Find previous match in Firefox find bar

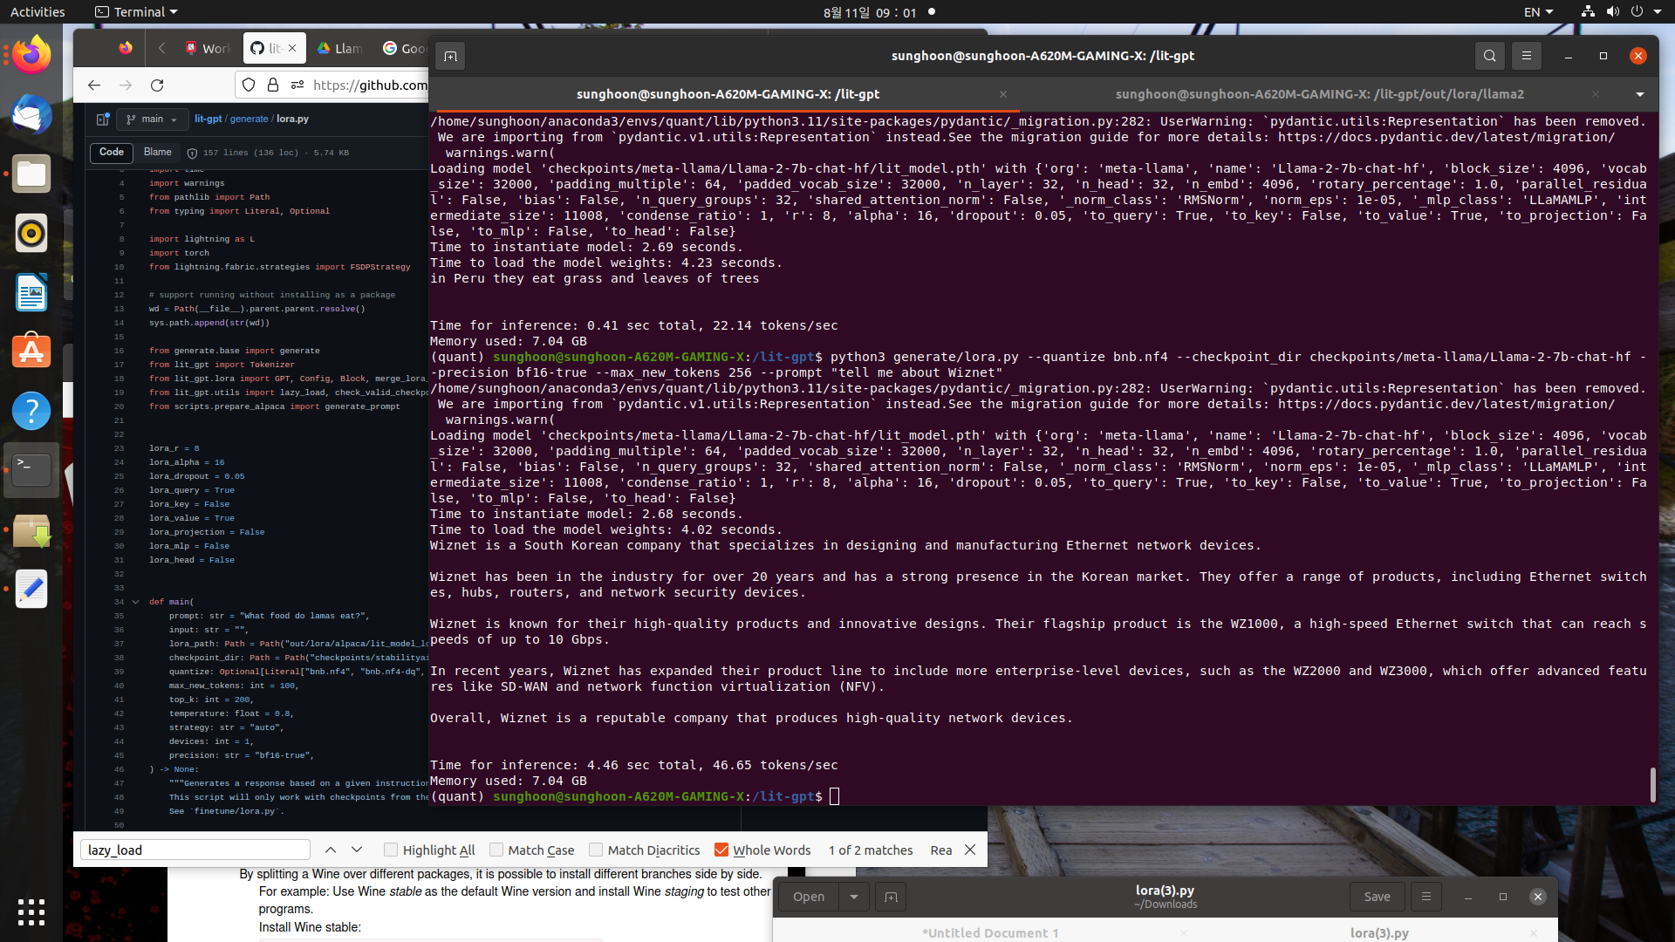(x=331, y=850)
